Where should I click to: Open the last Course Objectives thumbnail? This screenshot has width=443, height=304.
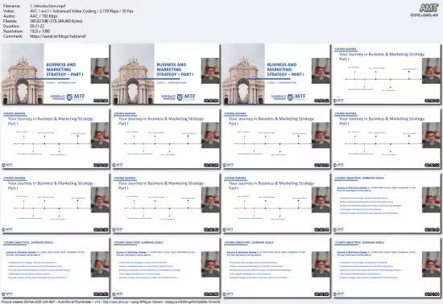[387, 267]
